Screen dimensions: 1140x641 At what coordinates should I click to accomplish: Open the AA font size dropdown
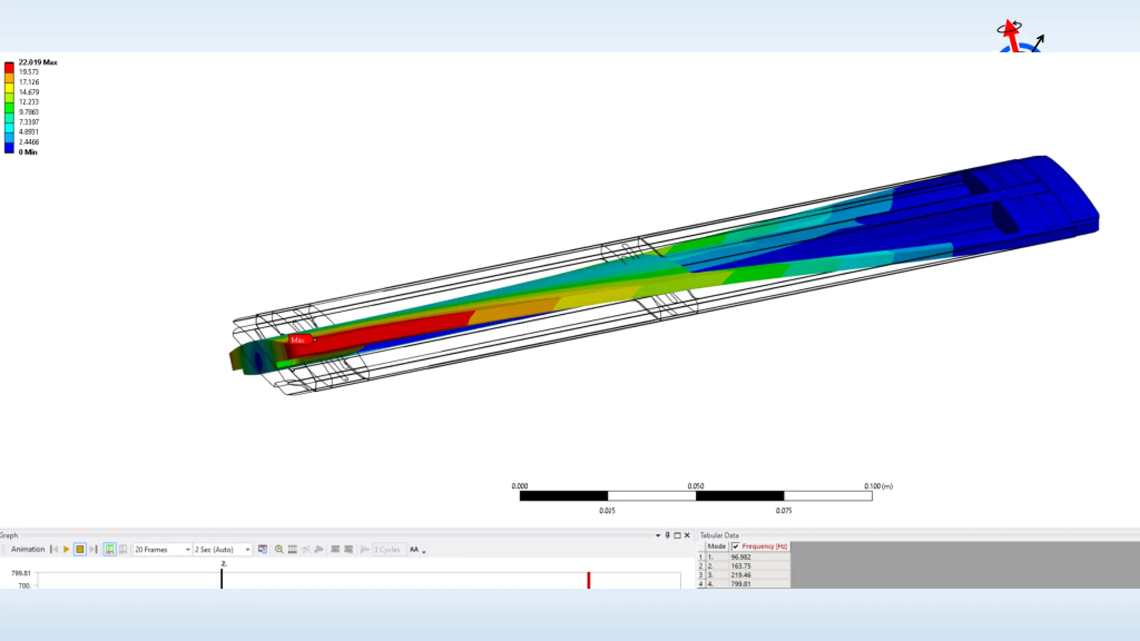coord(417,550)
